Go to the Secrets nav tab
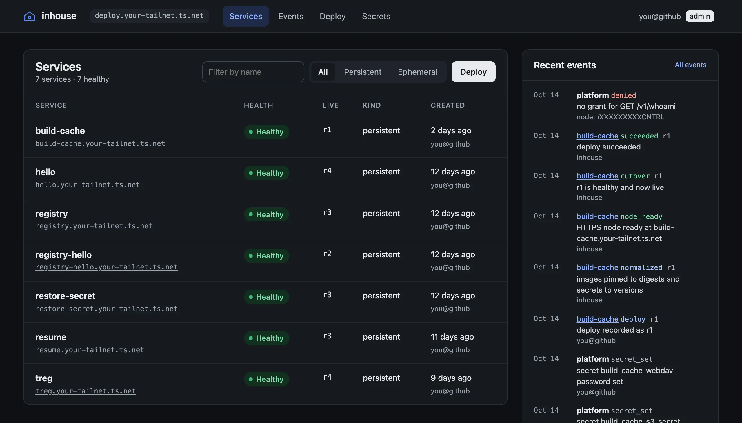 376,16
